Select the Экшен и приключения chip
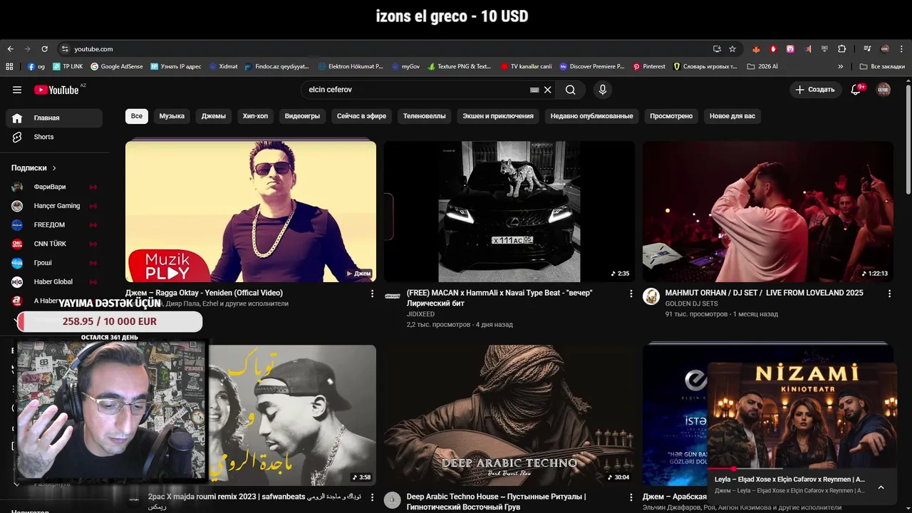Image resolution: width=912 pixels, height=513 pixels. tap(498, 116)
